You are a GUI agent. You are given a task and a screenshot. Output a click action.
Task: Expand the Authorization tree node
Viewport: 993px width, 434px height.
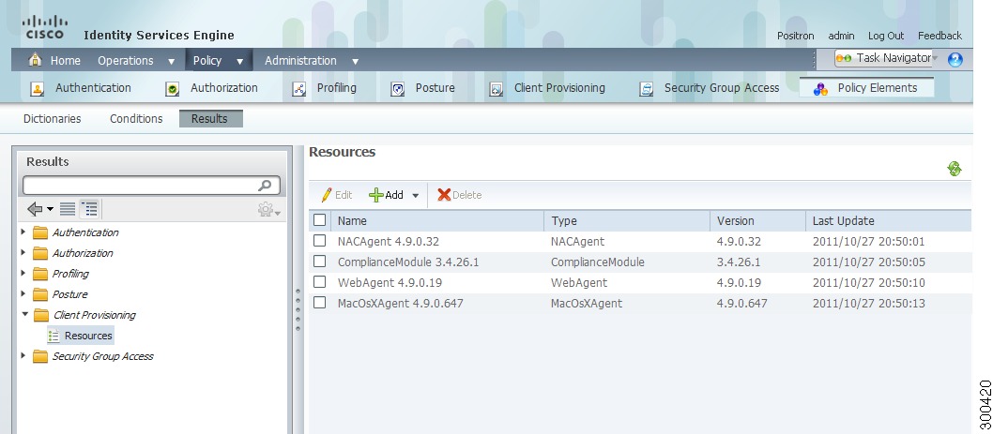(x=23, y=253)
